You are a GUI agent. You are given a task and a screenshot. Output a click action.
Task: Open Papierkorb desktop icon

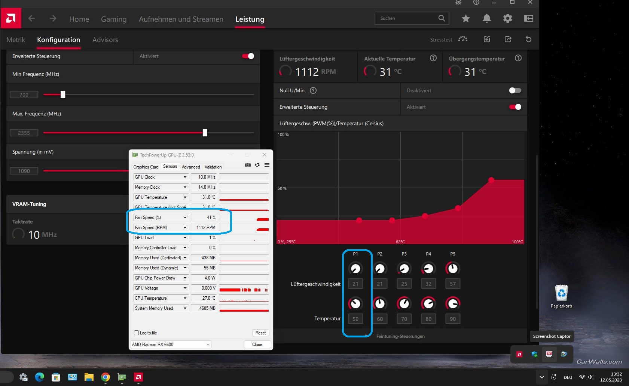pos(561,296)
